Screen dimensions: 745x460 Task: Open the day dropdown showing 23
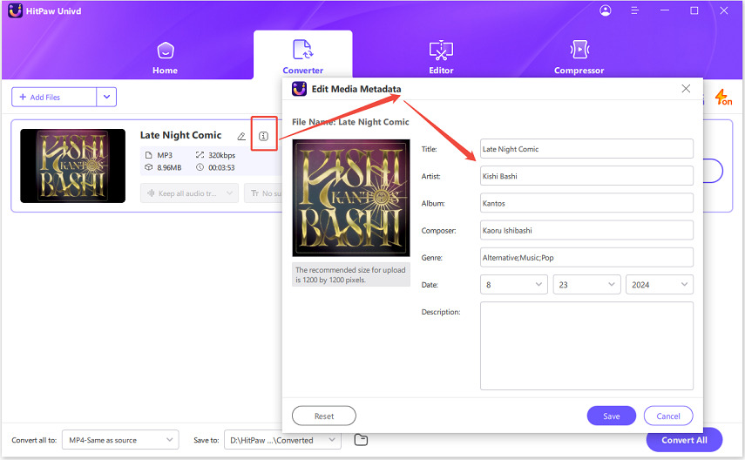point(586,285)
